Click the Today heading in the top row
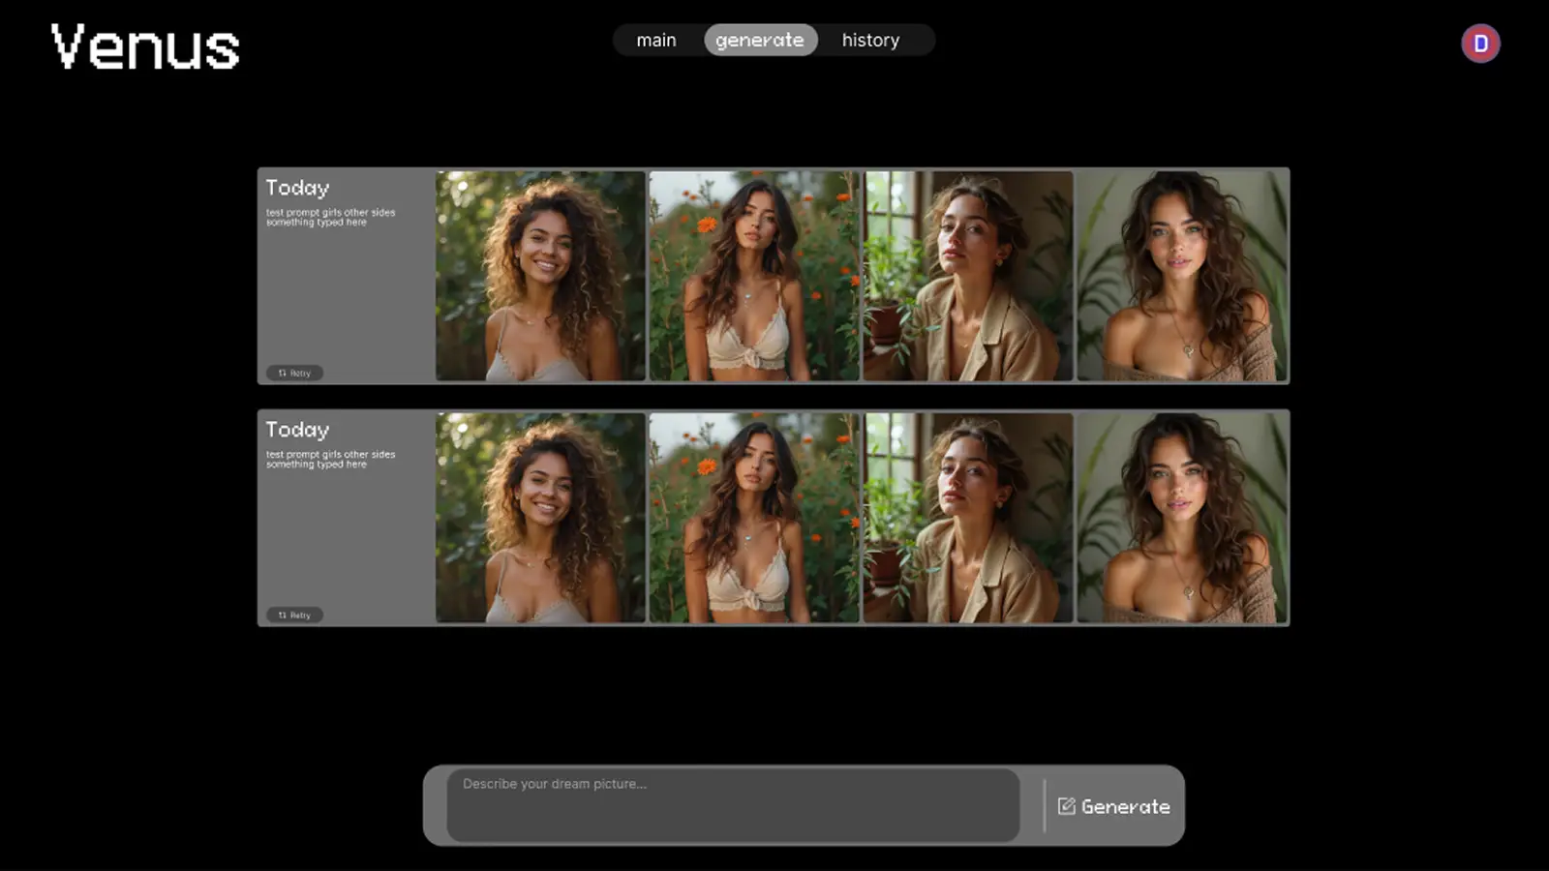This screenshot has width=1549, height=871. point(297,188)
